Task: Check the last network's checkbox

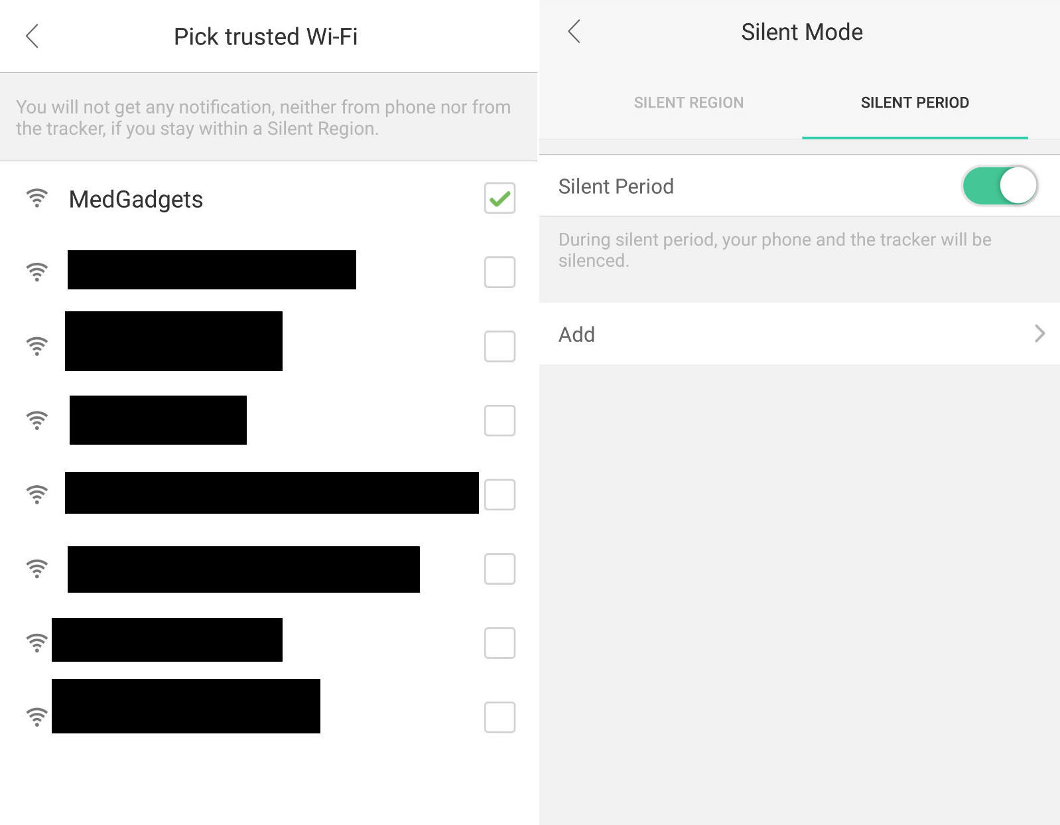Action: 499,717
